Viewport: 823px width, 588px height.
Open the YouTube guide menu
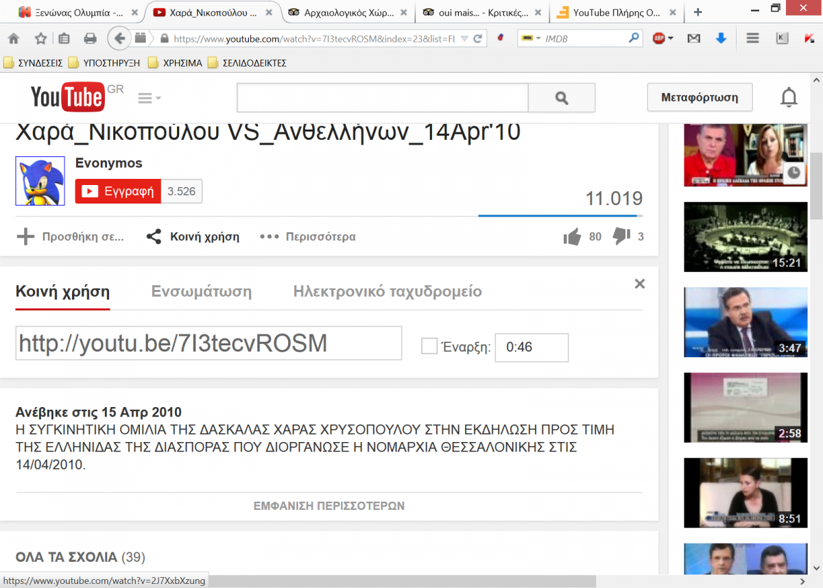(x=149, y=98)
